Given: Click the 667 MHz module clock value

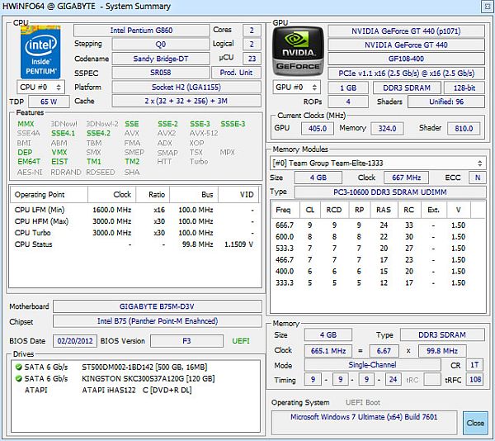Looking at the screenshot, I should (x=406, y=178).
